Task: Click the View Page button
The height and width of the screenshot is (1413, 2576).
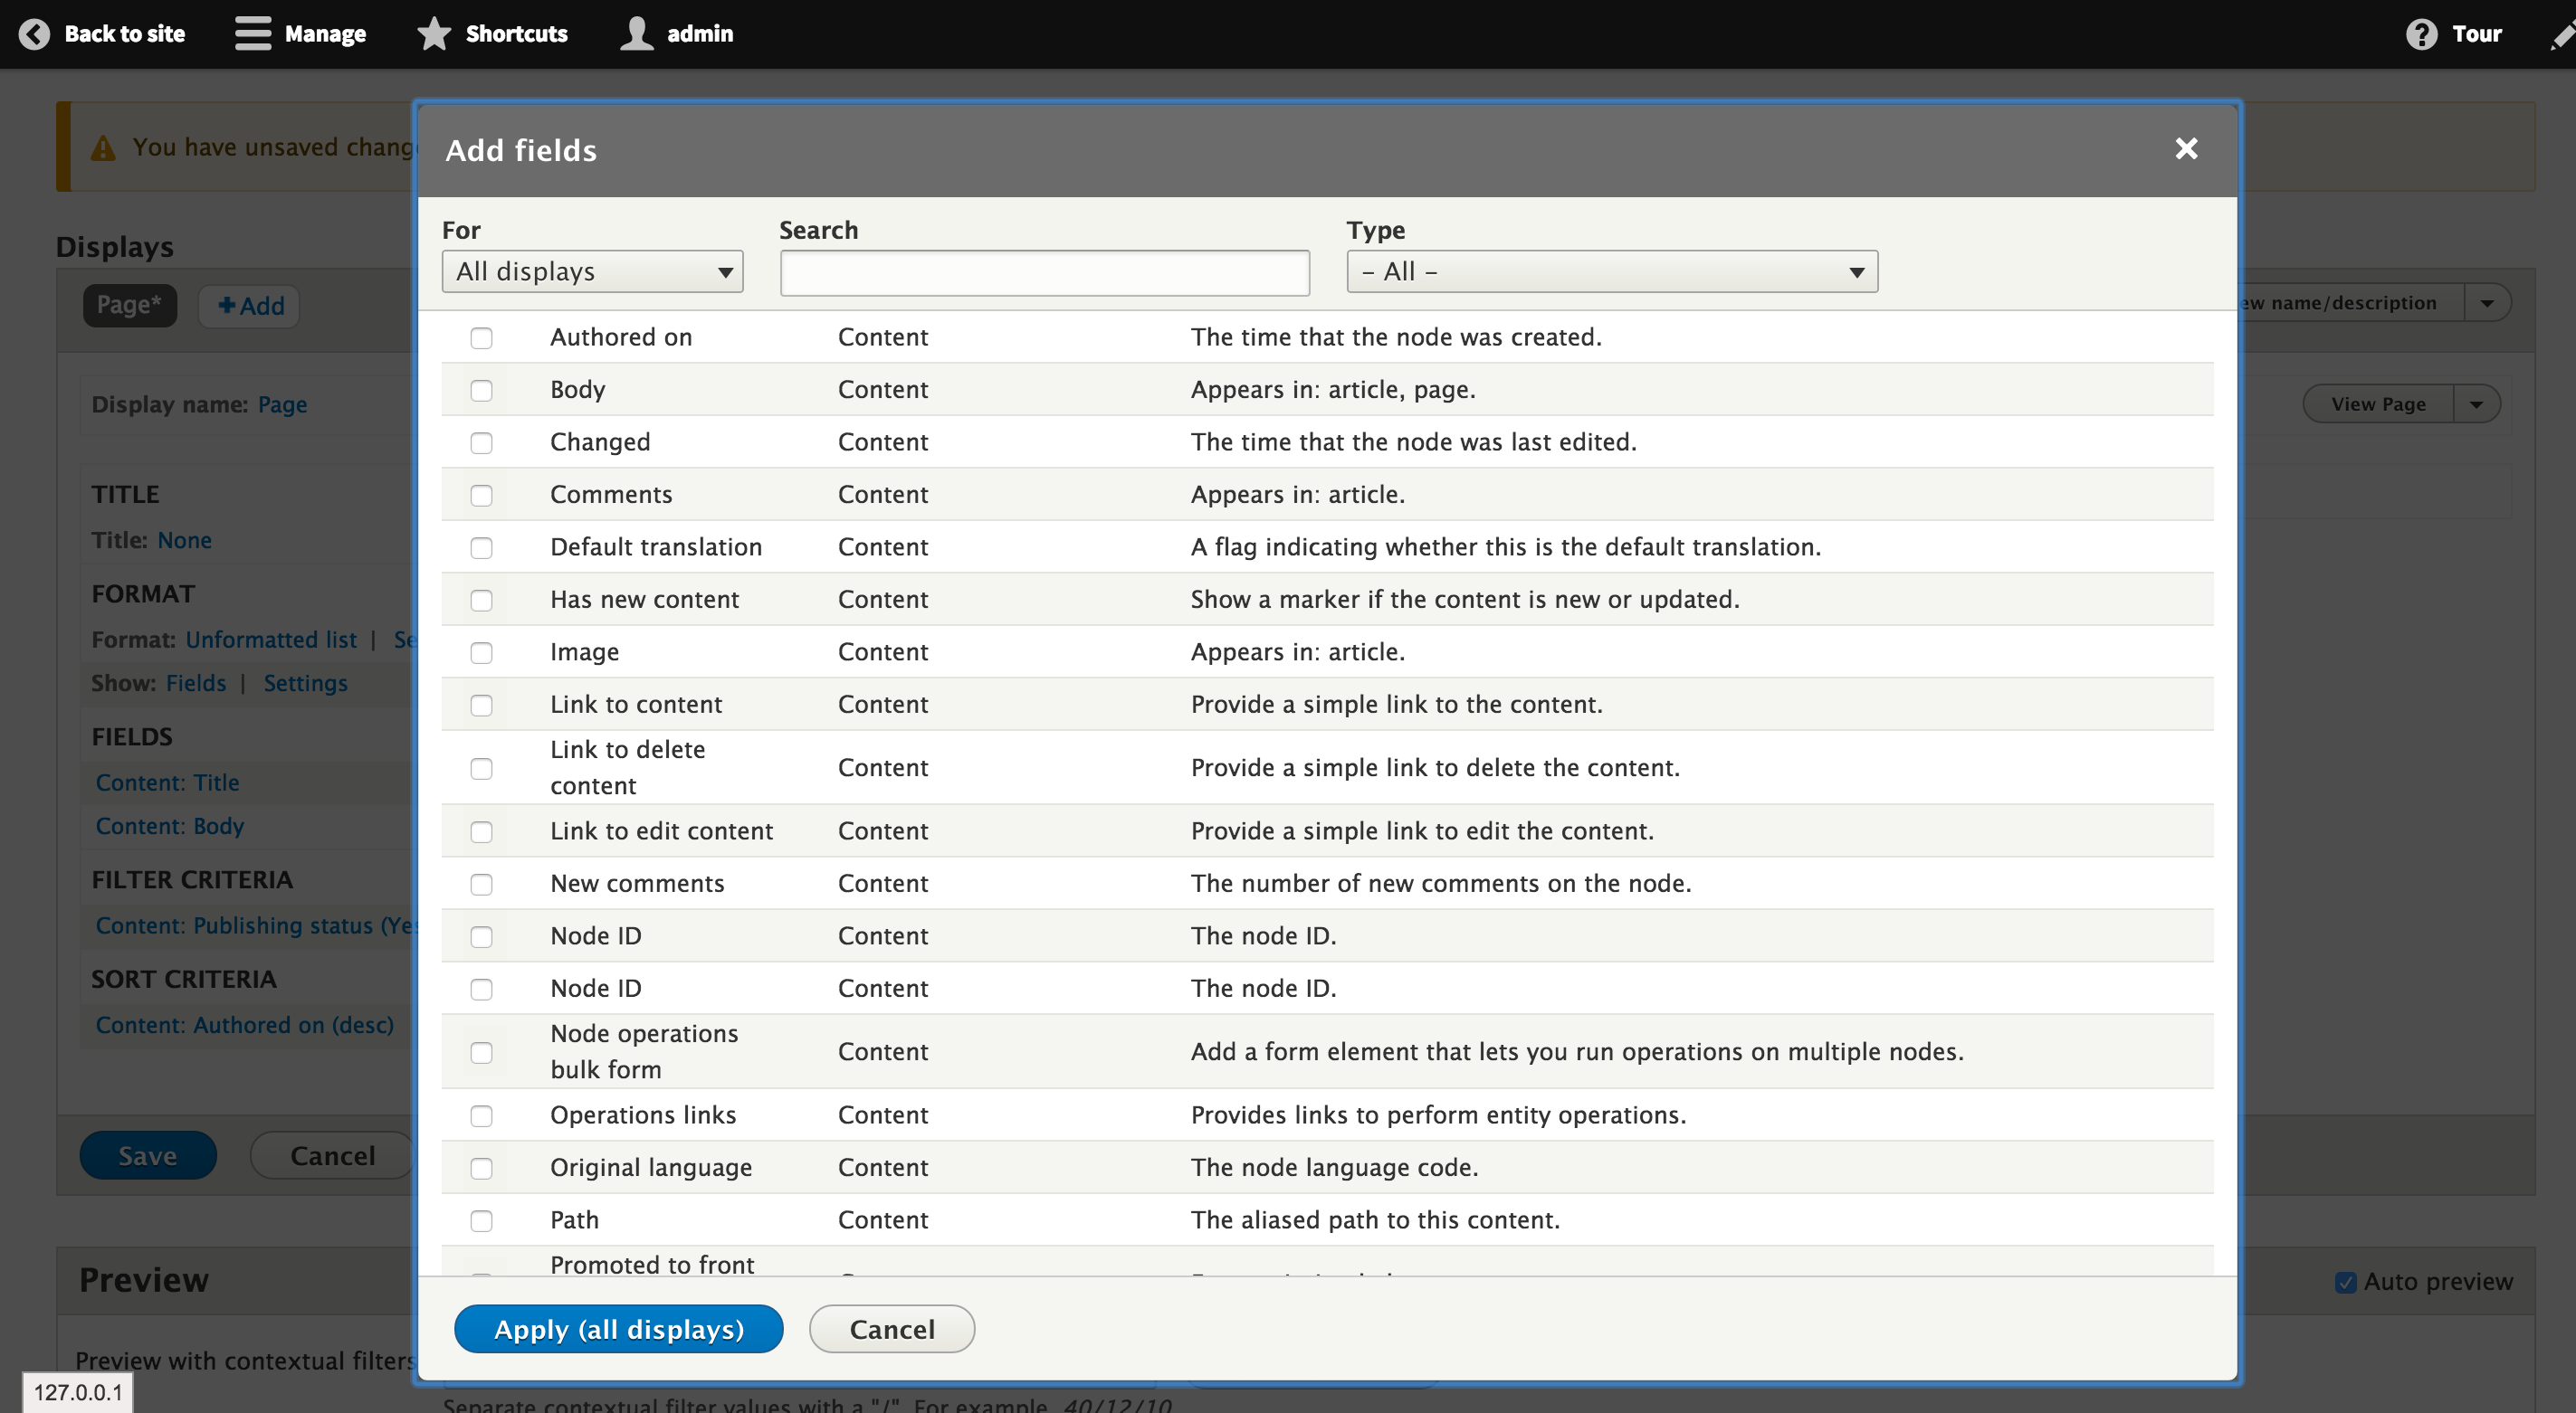Action: (x=2378, y=403)
